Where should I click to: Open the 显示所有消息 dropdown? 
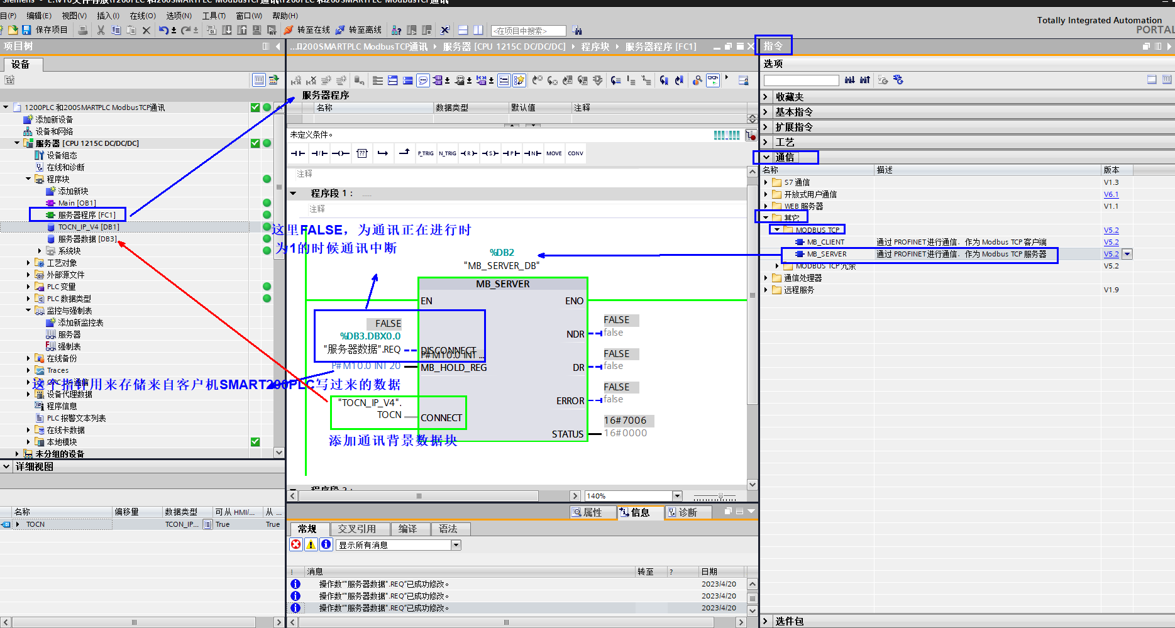[x=455, y=544]
